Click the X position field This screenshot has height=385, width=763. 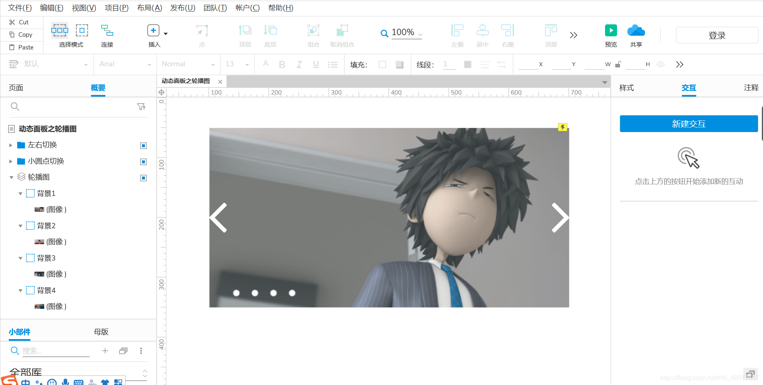tap(528, 64)
